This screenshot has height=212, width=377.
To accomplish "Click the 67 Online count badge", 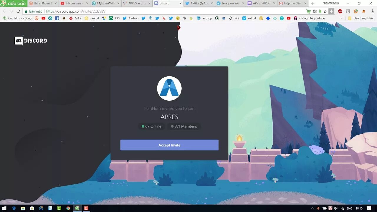I will click(151, 126).
